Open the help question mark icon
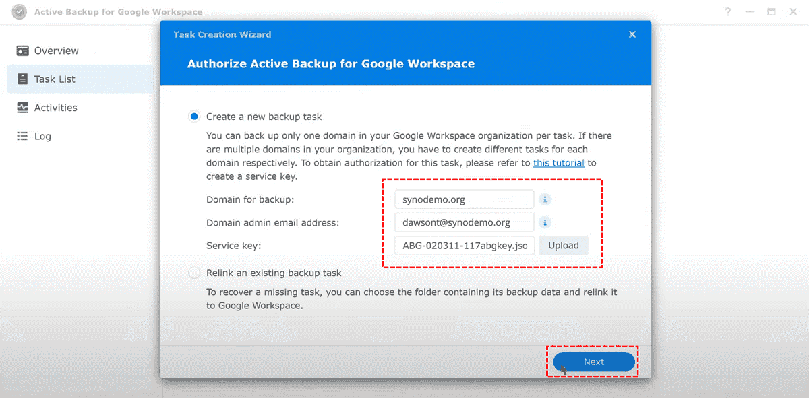The height and width of the screenshot is (398, 809). coord(728,12)
